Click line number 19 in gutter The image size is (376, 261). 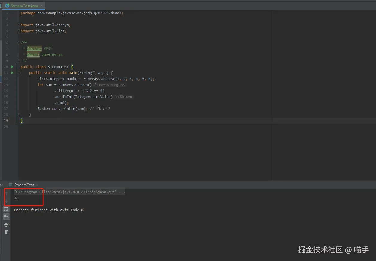[x=6, y=121]
